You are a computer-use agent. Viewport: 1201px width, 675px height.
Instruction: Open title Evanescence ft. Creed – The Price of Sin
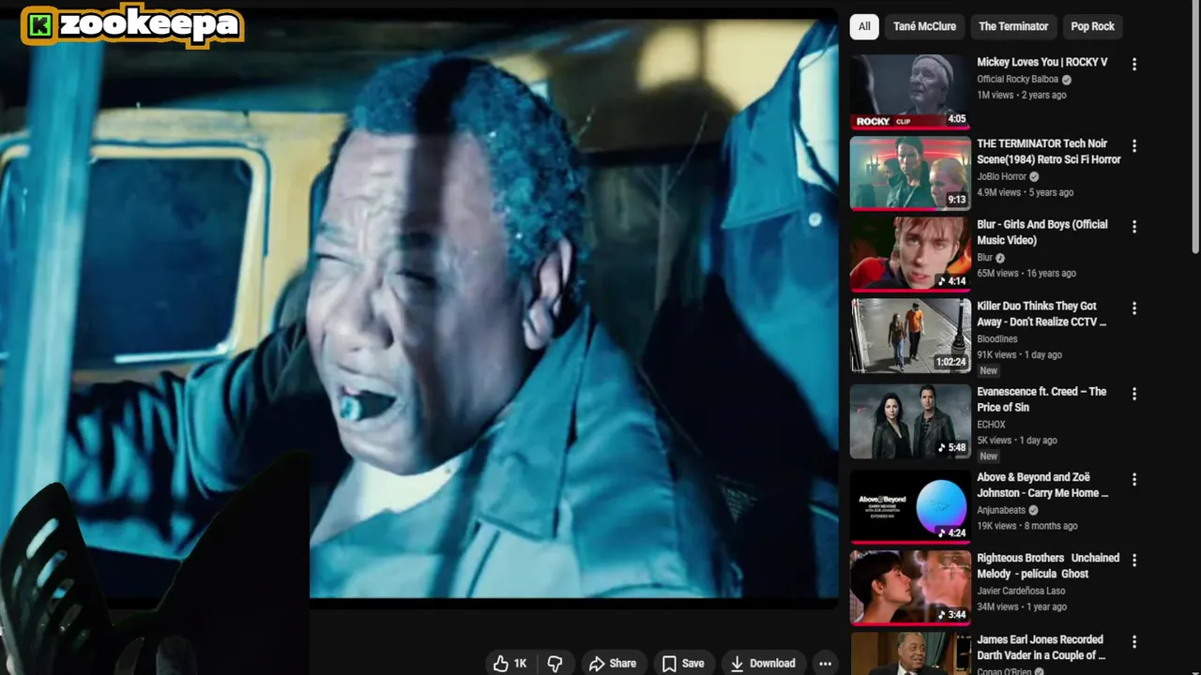[x=1041, y=399]
